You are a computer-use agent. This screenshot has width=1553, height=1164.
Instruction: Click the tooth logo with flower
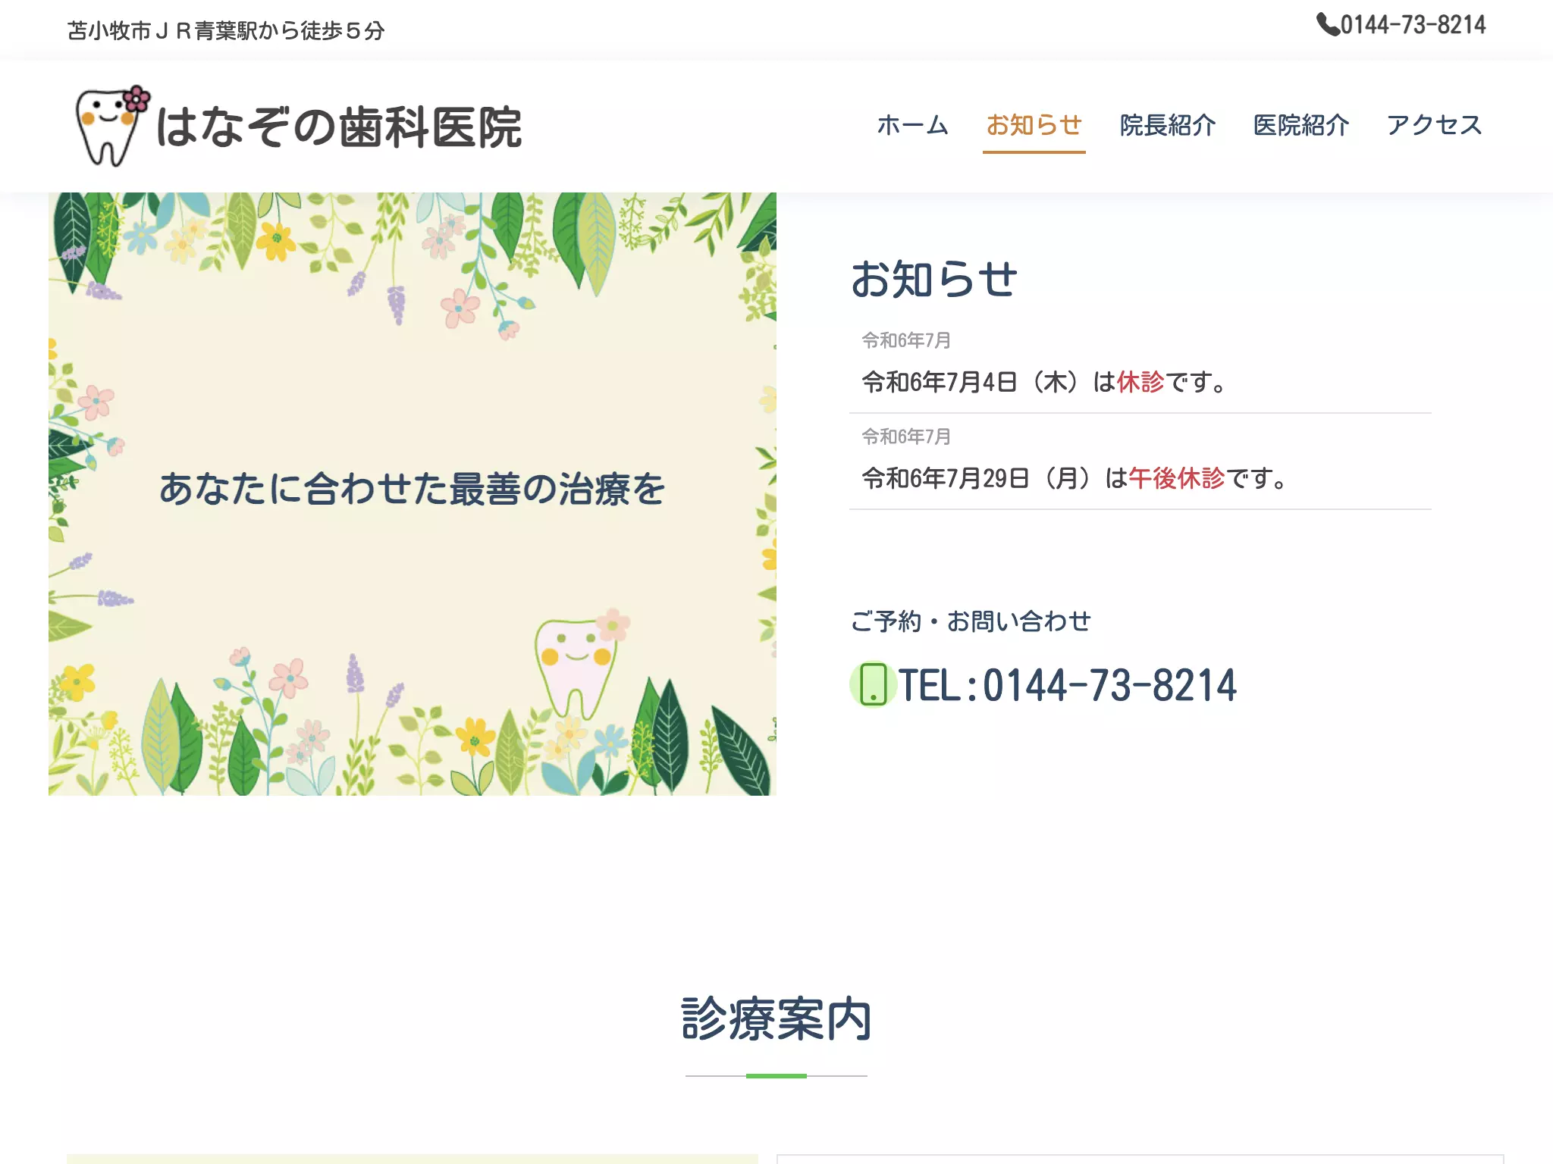point(113,126)
